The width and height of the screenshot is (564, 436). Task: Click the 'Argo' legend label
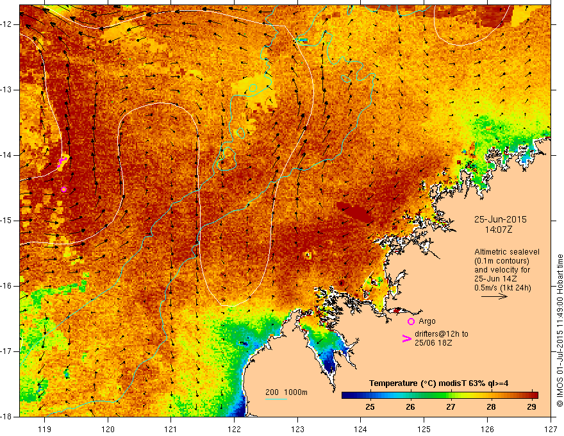(427, 321)
